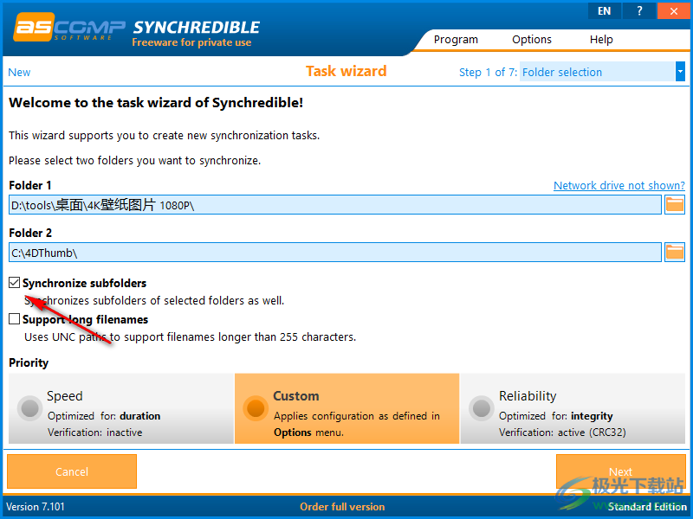
Task: Enable Support long filenames
Action: pyautogui.click(x=14, y=319)
